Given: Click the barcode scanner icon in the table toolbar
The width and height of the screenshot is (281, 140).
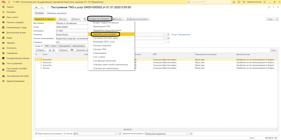Looking at the screenshot, I should point(72,50).
